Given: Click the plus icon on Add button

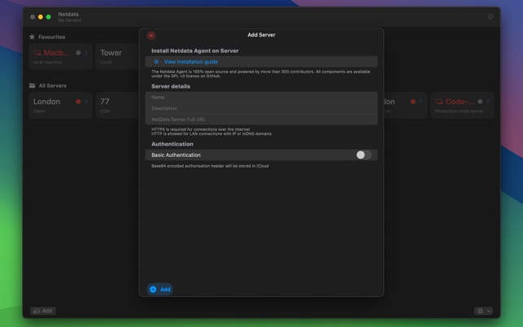Looking at the screenshot, I should [153, 290].
